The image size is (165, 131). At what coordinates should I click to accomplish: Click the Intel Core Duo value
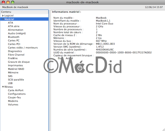tap(105, 24)
